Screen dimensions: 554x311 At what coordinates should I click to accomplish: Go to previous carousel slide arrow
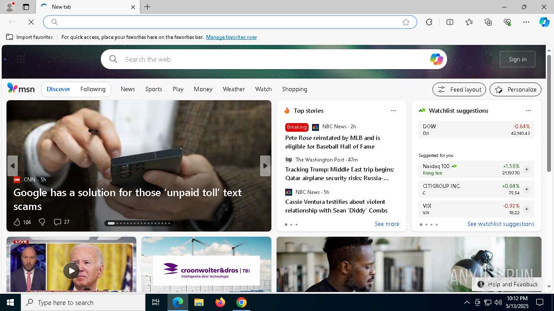pos(12,166)
